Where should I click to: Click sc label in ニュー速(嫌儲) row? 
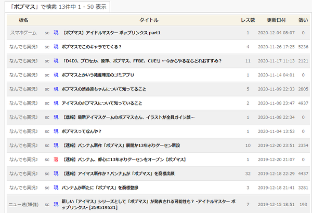47,205
